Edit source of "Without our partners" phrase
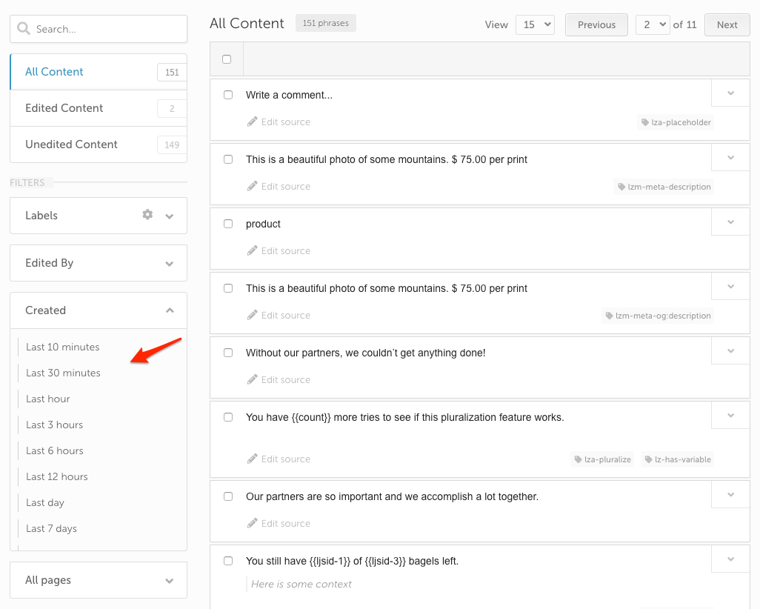This screenshot has height=609, width=760. (279, 379)
